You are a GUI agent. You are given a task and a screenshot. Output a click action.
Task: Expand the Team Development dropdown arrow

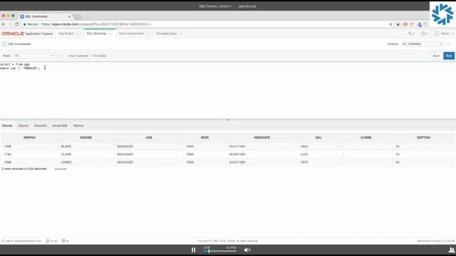coord(147,33)
